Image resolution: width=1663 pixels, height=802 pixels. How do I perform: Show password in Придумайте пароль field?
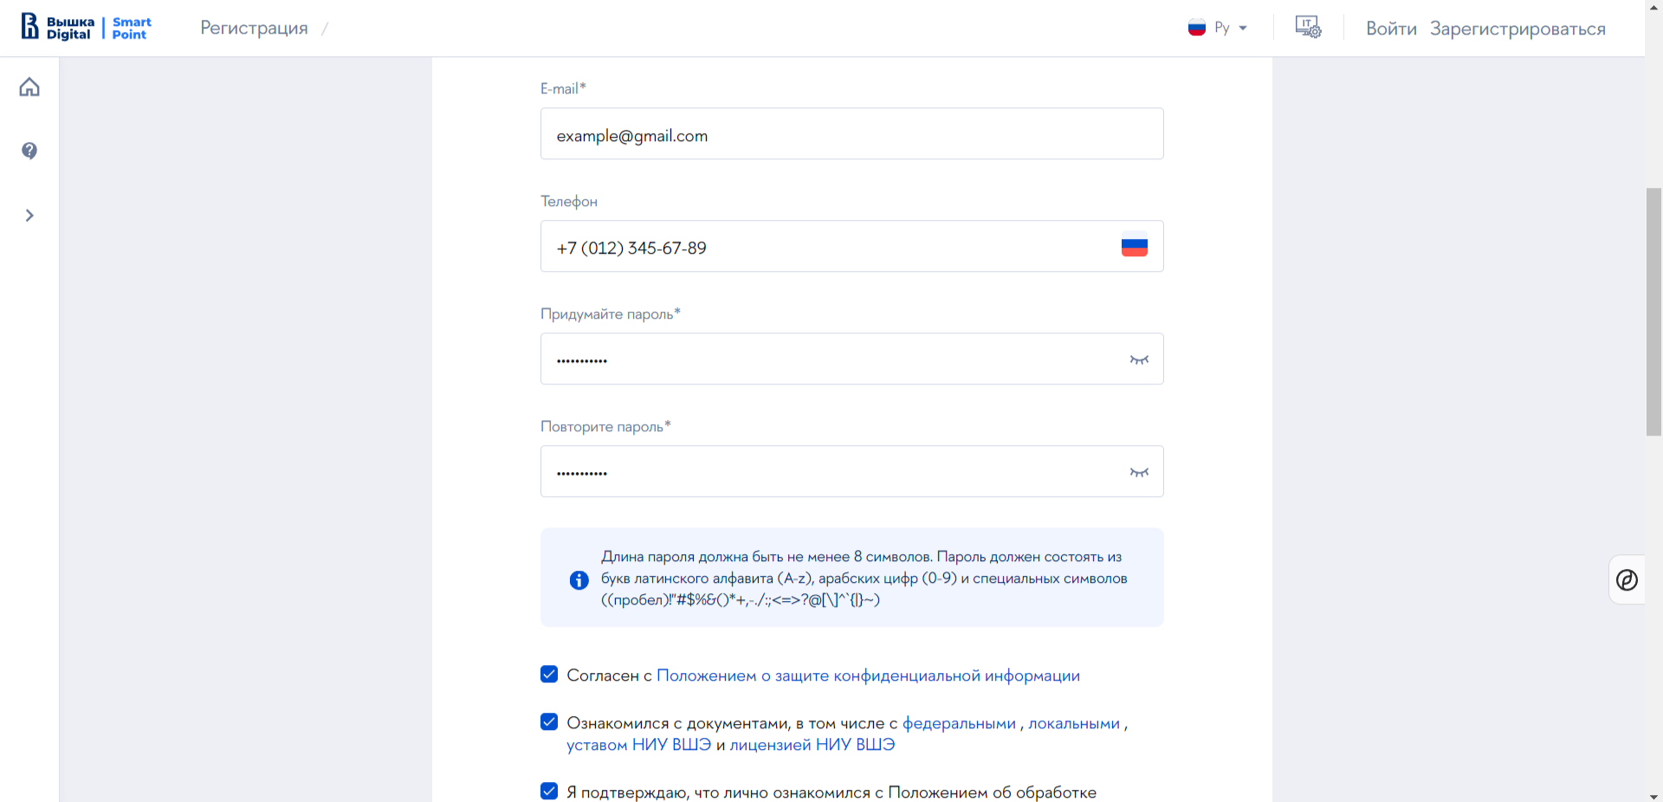[x=1139, y=359]
